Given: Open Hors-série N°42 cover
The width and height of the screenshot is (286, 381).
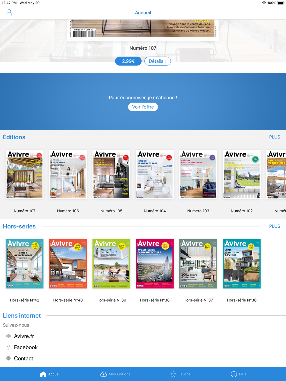Looking at the screenshot, I should click(x=25, y=264).
